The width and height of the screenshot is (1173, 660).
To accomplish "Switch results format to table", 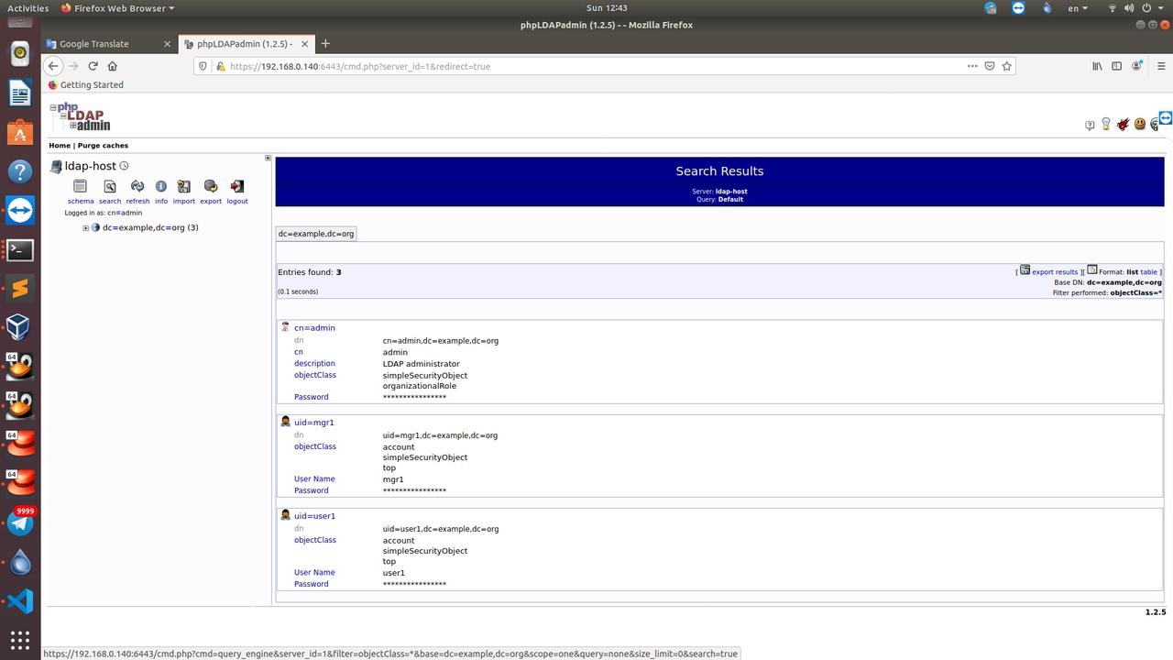I will coord(1148,272).
